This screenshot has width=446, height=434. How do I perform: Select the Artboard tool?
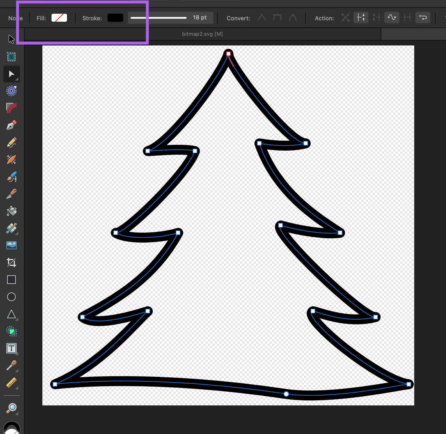11,56
